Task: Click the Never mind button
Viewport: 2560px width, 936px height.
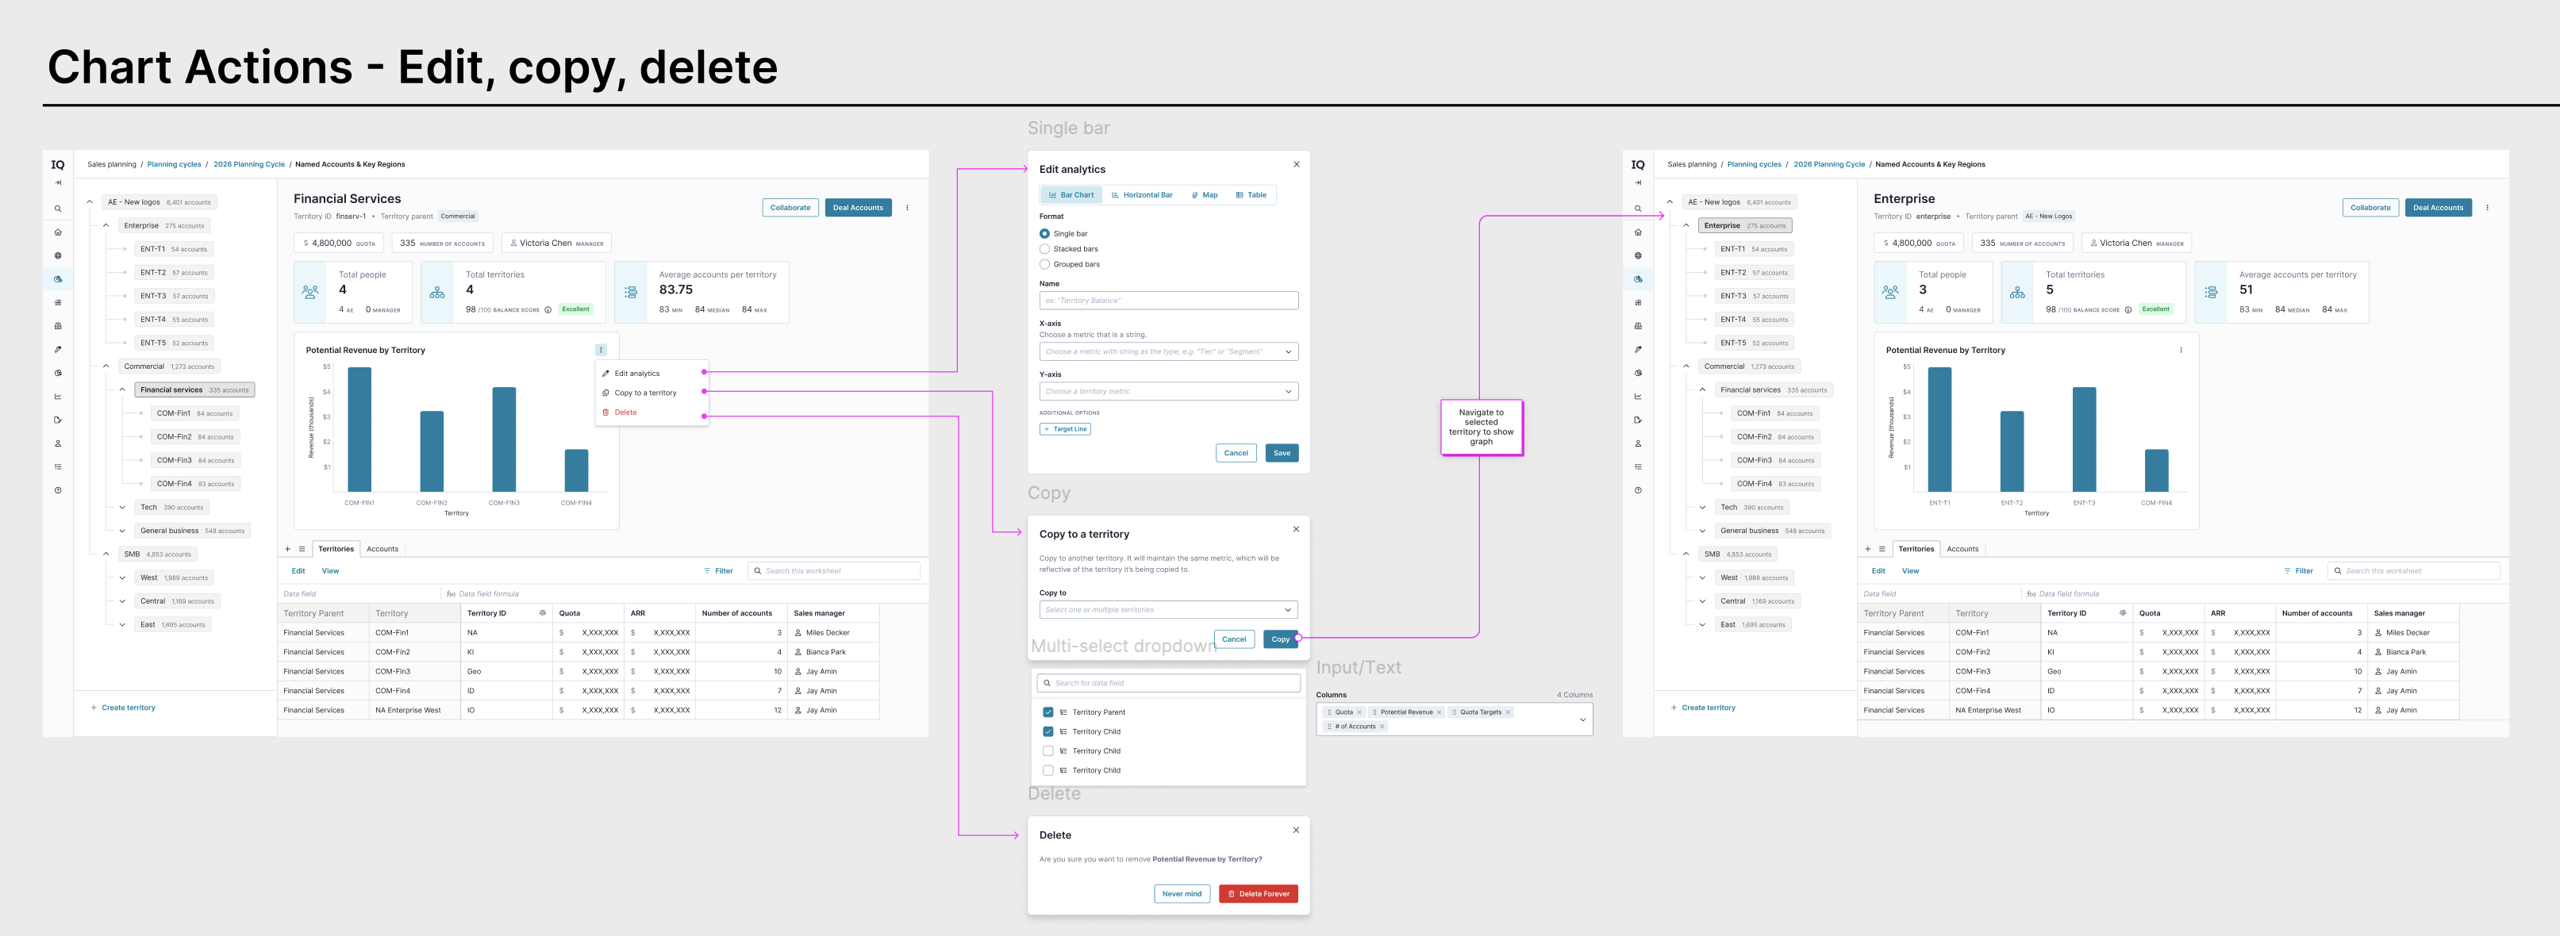Action: tap(1182, 894)
